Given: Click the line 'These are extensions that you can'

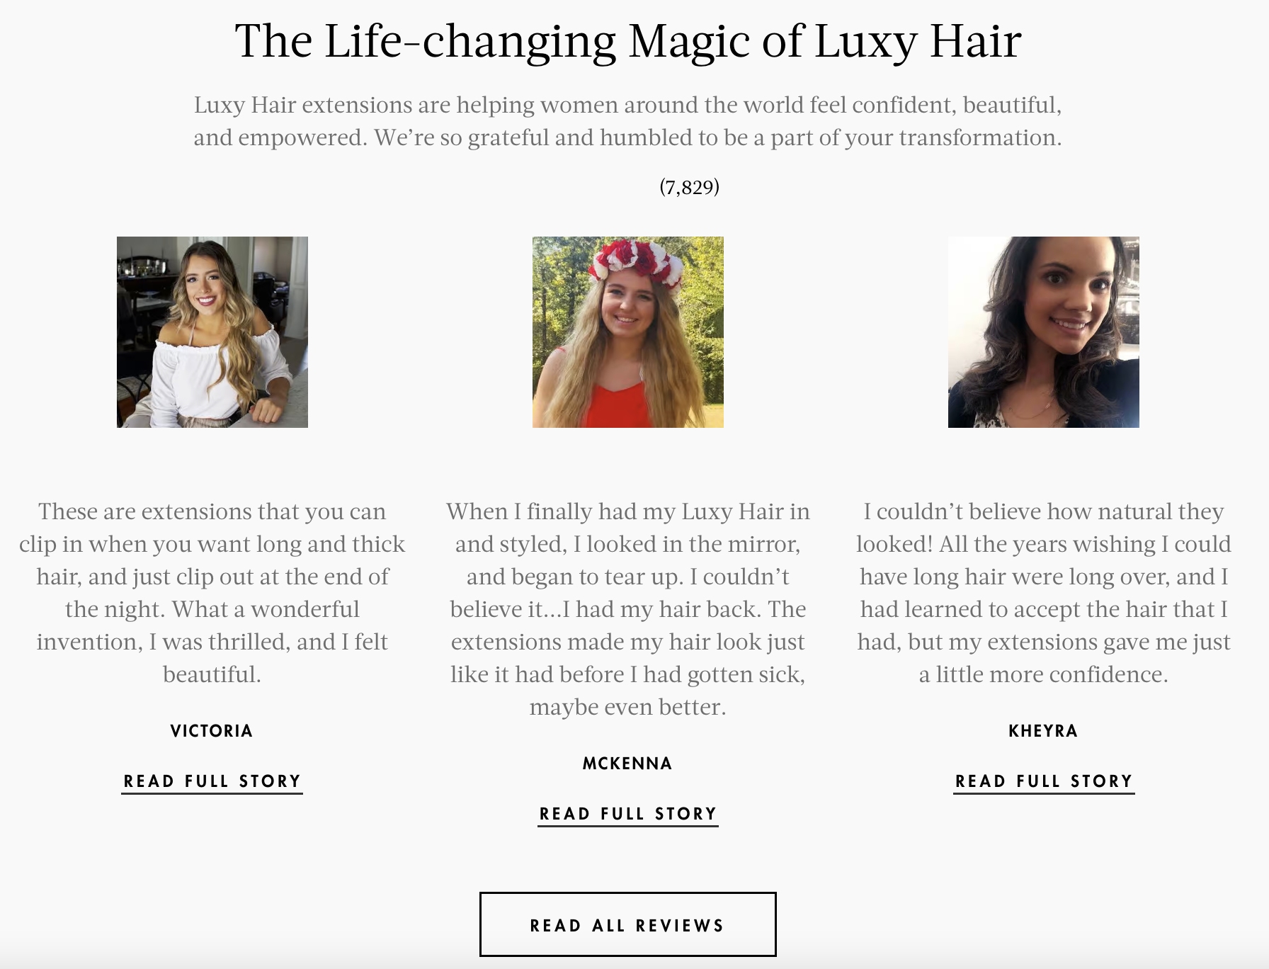Looking at the screenshot, I should (x=212, y=511).
